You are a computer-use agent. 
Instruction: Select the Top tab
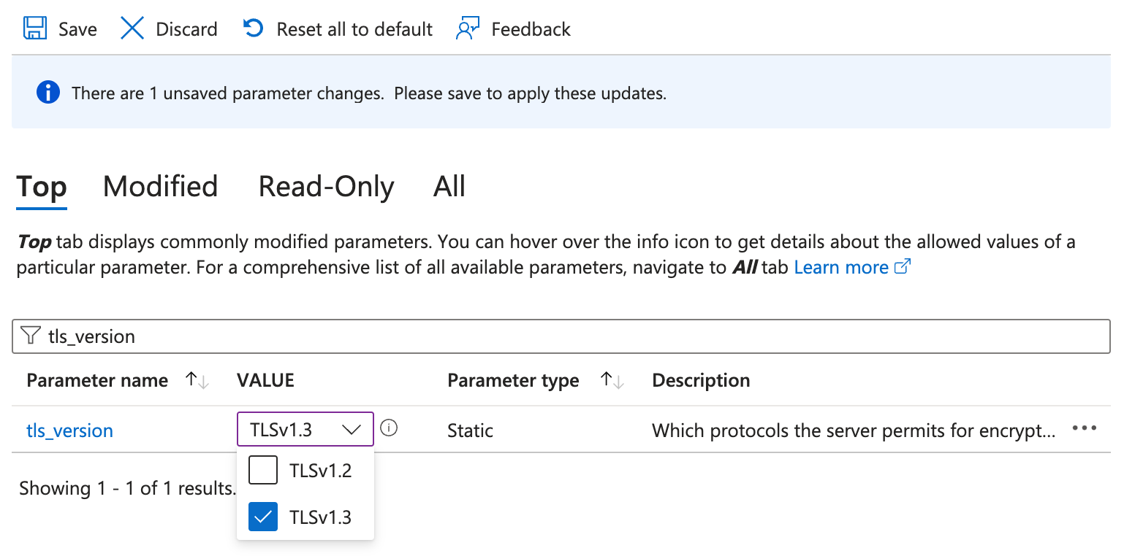tap(42, 187)
